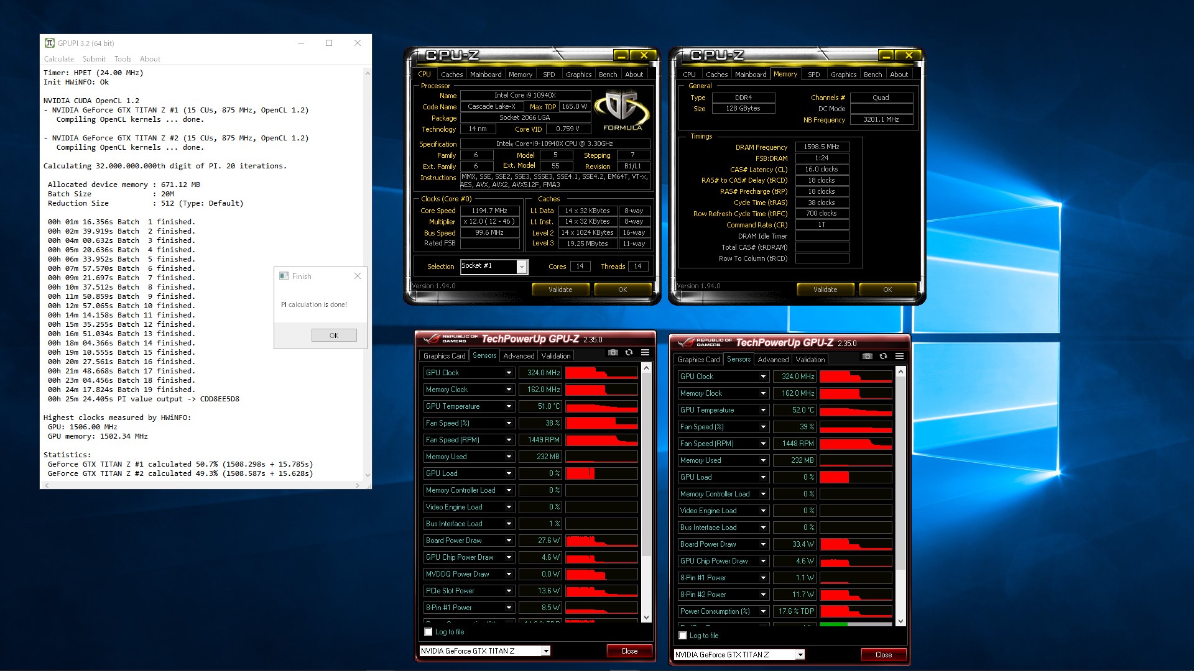The width and height of the screenshot is (1194, 671).
Task: Open GPU Temperature dropdown in left GPU-Z
Action: coord(508,406)
